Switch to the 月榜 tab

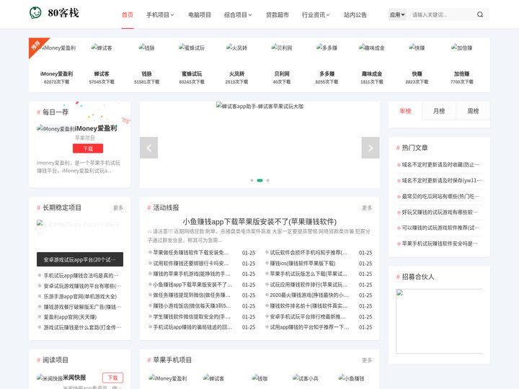coord(439,111)
